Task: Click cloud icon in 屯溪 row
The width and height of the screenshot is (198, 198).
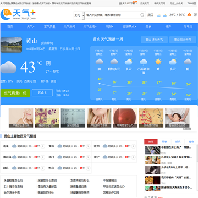Action: [14, 146]
